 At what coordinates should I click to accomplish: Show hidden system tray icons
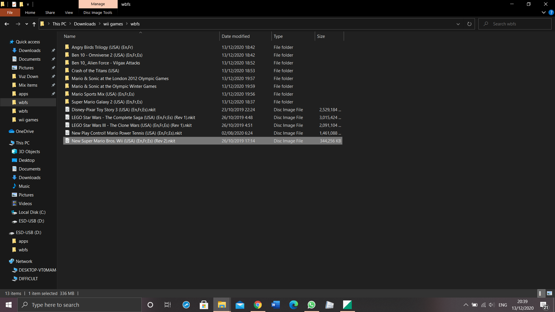point(466,305)
